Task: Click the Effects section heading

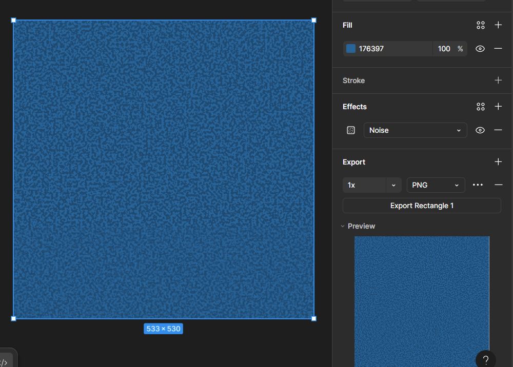Action: point(354,107)
